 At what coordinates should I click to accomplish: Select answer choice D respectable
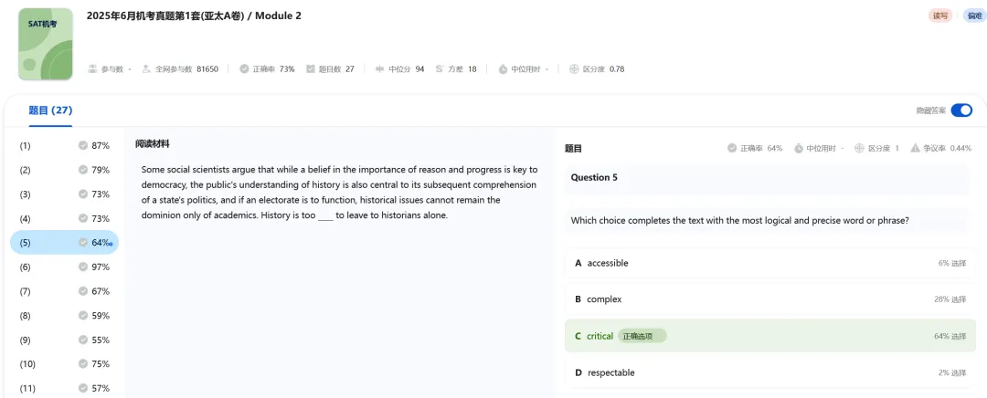pos(768,372)
